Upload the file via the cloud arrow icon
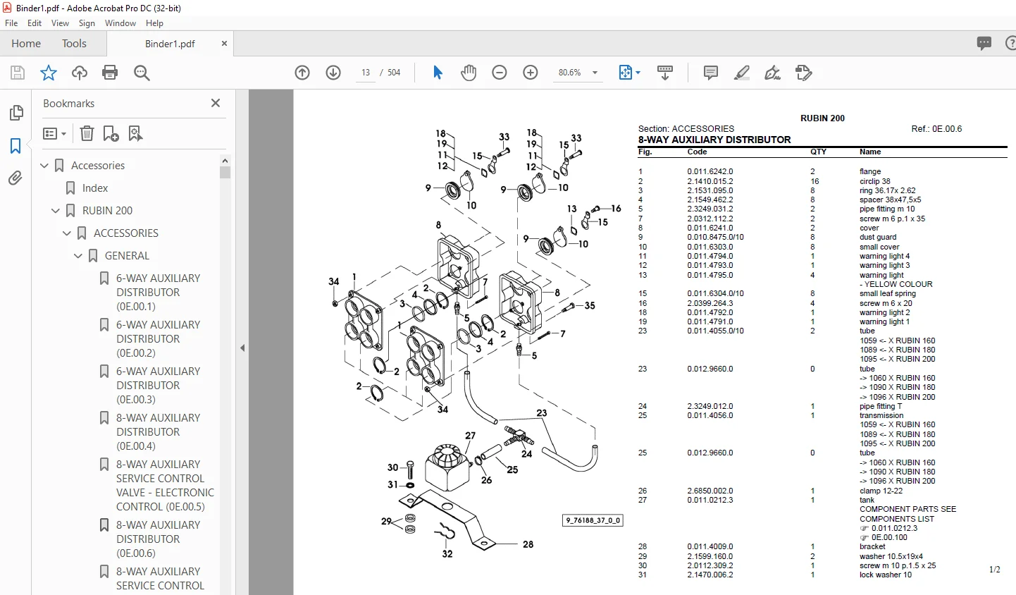The width and height of the screenshot is (1016, 595). 80,73
